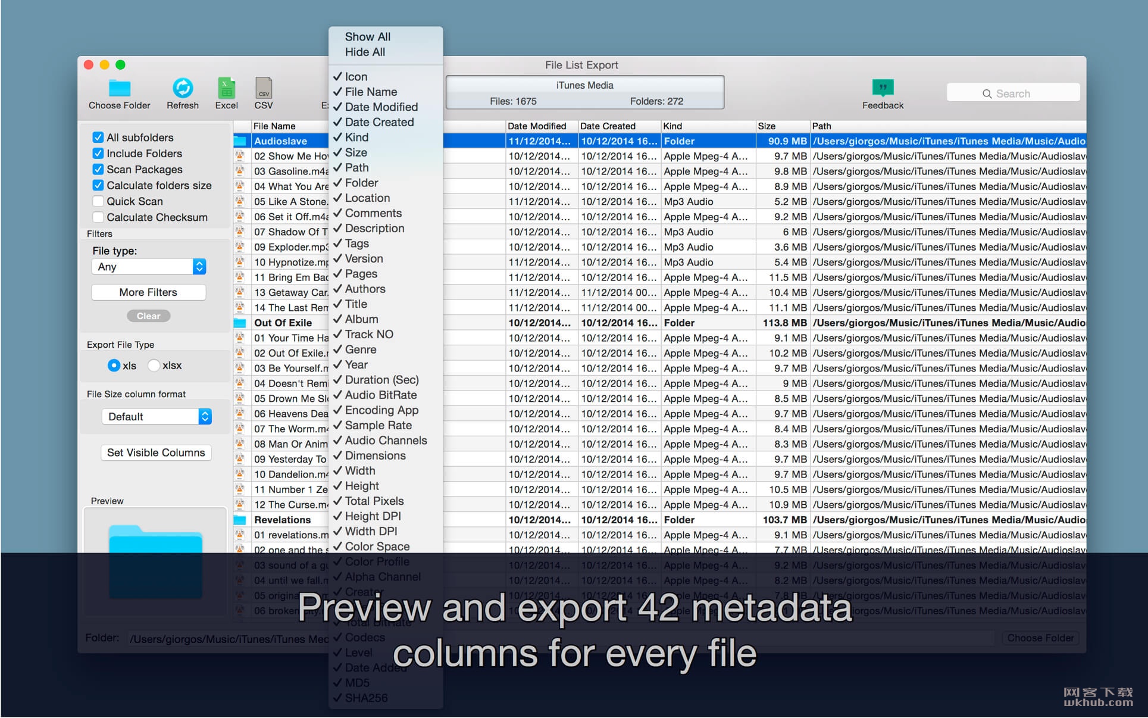Image resolution: width=1148 pixels, height=718 pixels.
Task: Open the File type dropdown set to Any
Action: [x=149, y=267]
